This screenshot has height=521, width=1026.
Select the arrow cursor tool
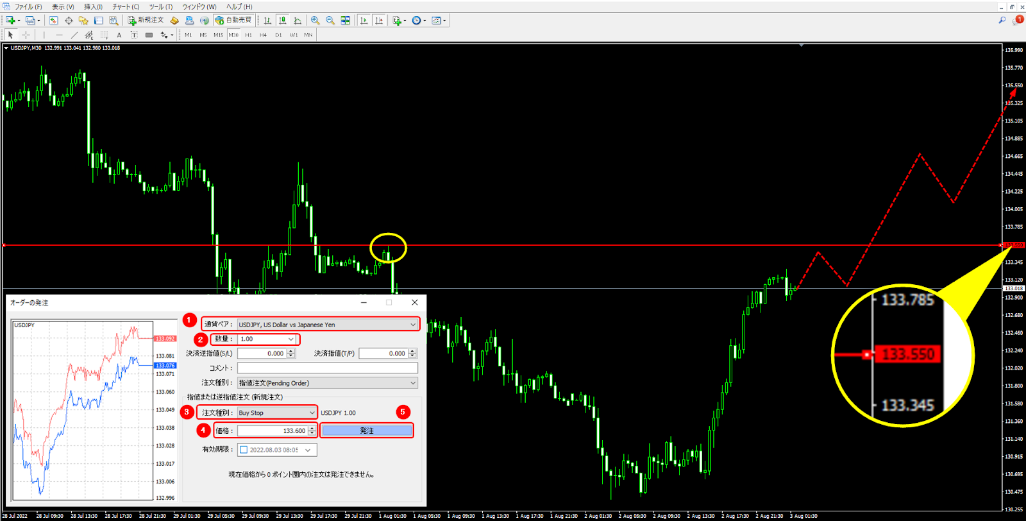click(10, 35)
